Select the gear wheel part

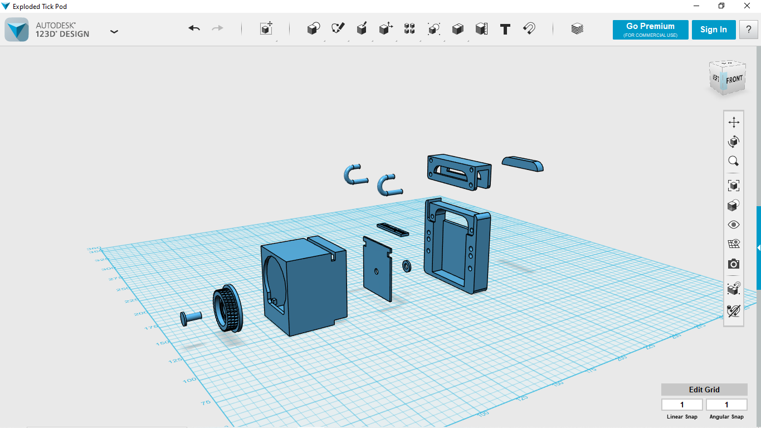point(227,309)
